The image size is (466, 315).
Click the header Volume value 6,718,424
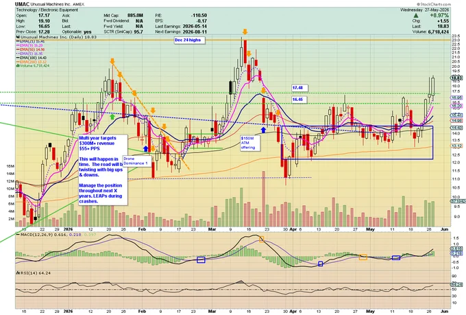point(439,32)
